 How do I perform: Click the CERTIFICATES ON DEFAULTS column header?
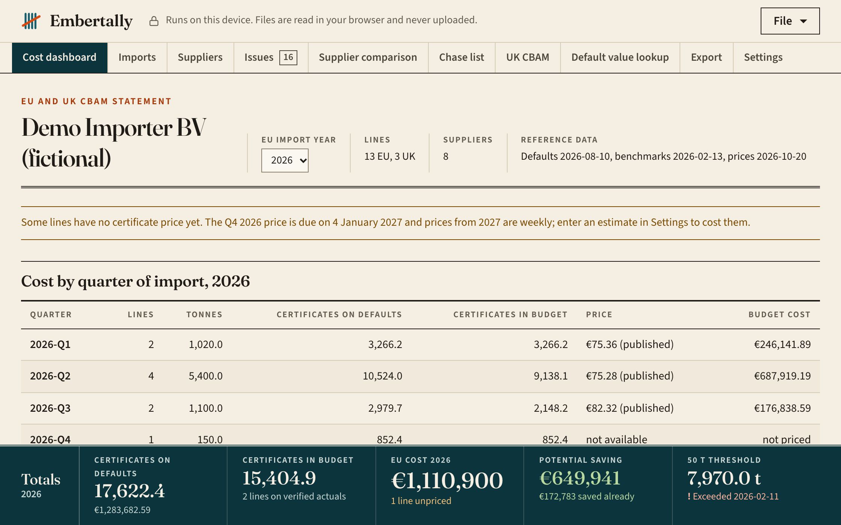(339, 315)
